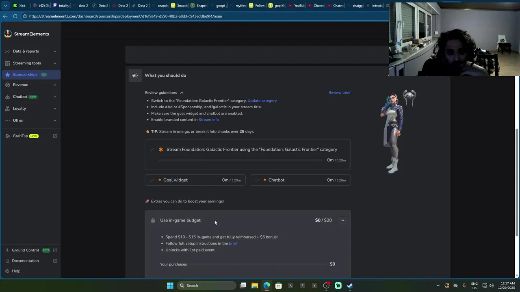Switch to the YouTube tab
The width and height of the screenshot is (520, 292).
pos(296,6)
